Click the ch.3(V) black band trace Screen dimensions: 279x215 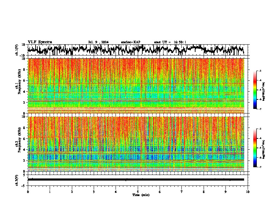point(136,180)
